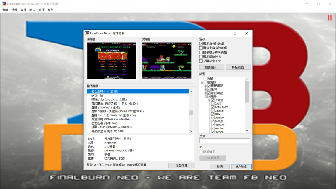This screenshot has height=189, width=336.
Task: Expand the 卡普空 tree node
Action: tap(209, 100)
